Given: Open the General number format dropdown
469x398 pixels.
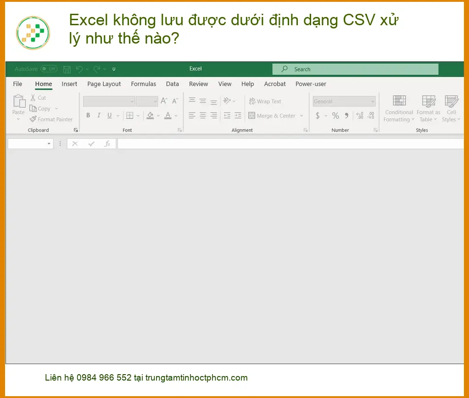Looking at the screenshot, I should pos(344,101).
